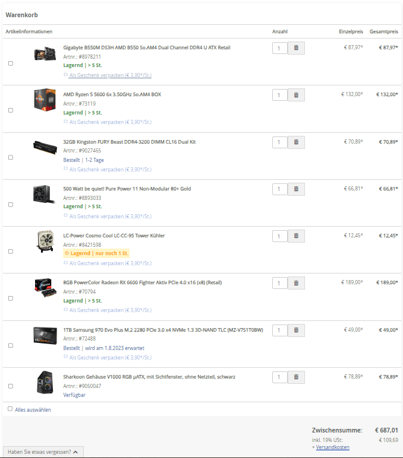The image size is (403, 458).
Task: Click trash icon for Kingston FURY Beast RAM
Action: 296,142
